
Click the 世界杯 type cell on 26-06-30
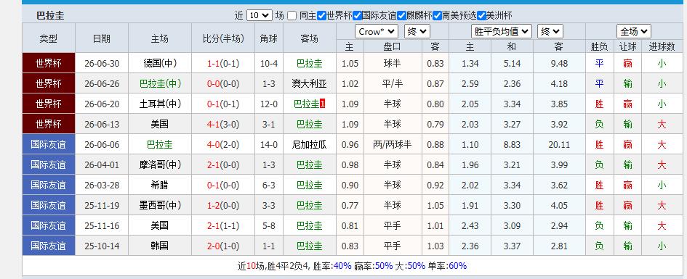coord(49,63)
